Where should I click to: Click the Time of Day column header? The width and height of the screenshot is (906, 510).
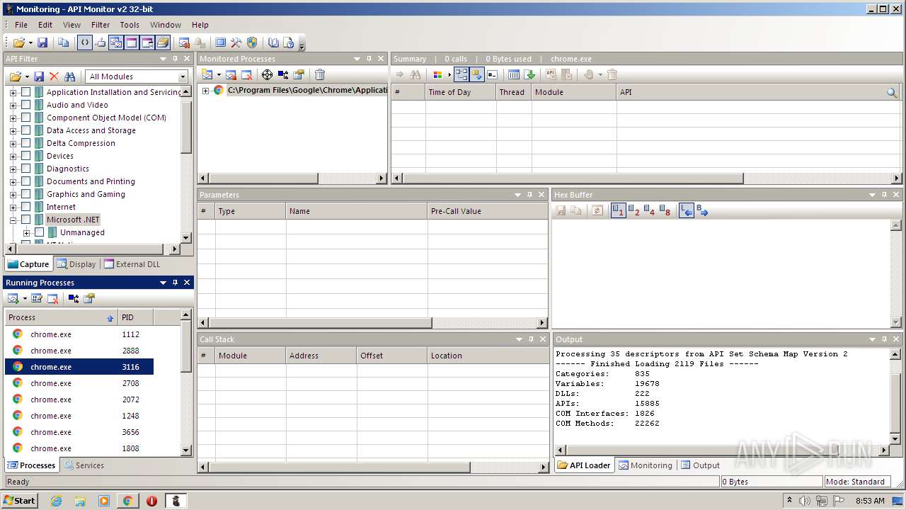460,92
